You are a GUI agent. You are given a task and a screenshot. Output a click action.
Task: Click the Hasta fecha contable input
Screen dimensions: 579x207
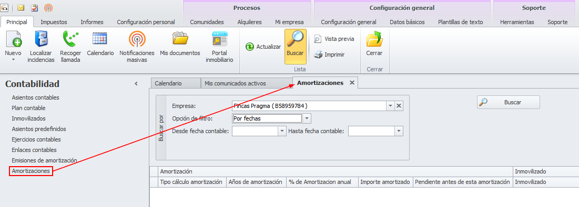click(x=371, y=131)
